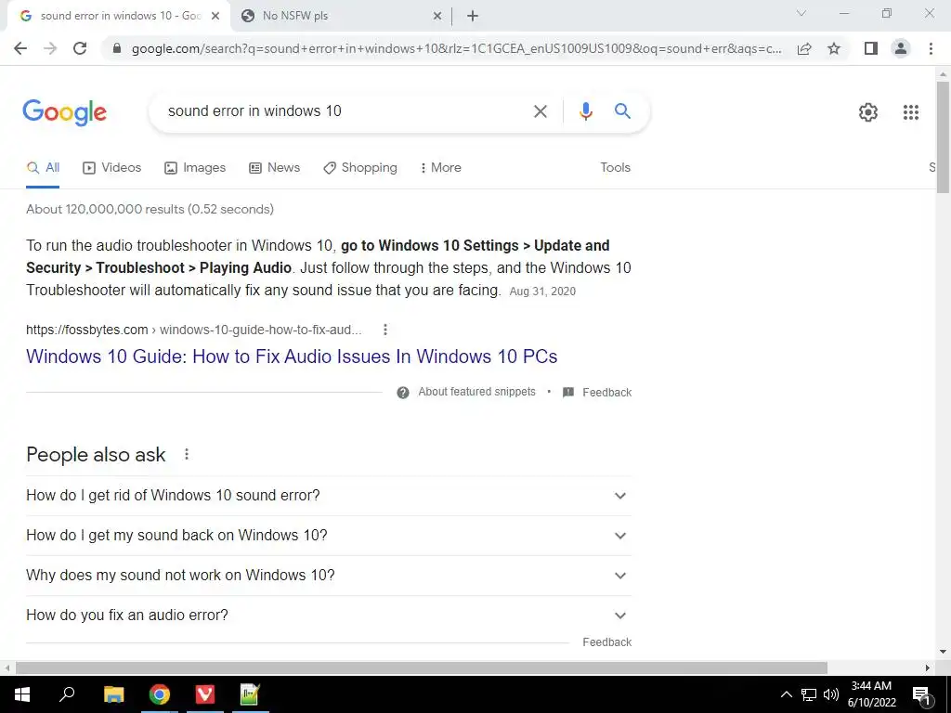The height and width of the screenshot is (713, 951).
Task: Click the volume speaker tray icon
Action: click(831, 694)
